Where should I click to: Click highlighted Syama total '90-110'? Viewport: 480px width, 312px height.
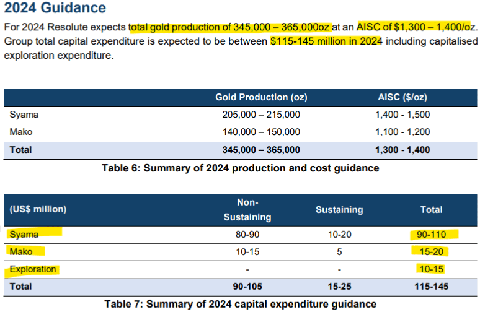click(431, 235)
